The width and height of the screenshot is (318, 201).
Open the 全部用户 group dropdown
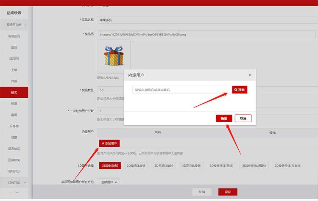109,182
